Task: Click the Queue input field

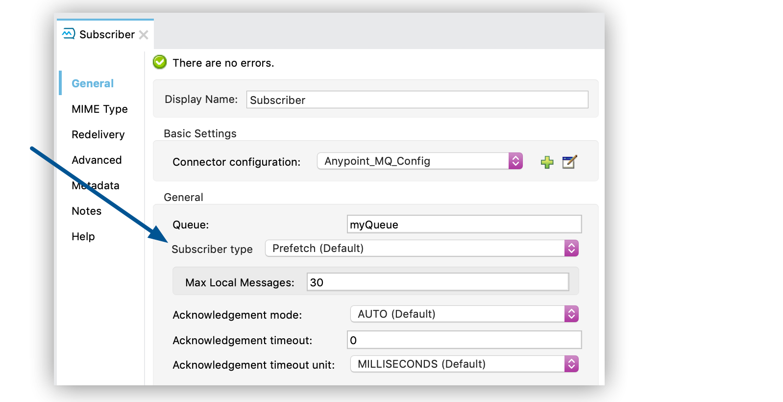Action: [464, 224]
